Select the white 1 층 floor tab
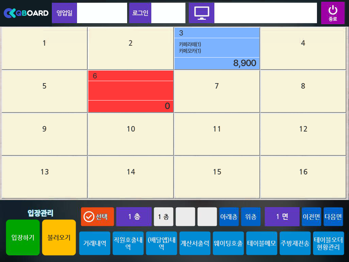349x262 pixels. coord(164,217)
